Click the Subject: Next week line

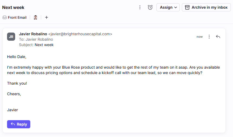coord(36,45)
